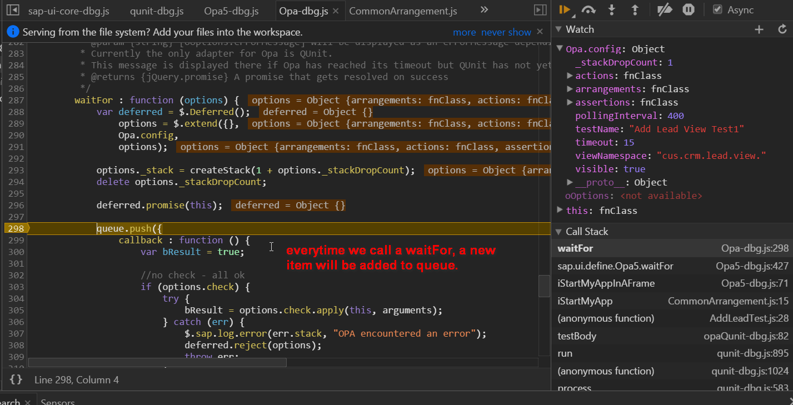Click the gutter at line 305
The width and height of the screenshot is (793, 405).
(x=16, y=310)
